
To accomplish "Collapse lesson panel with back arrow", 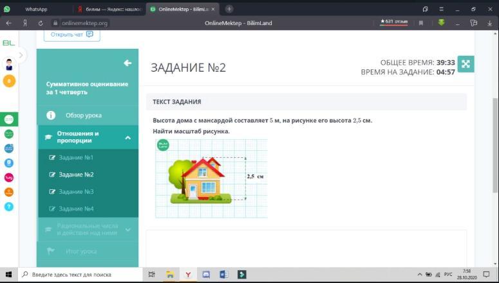I will click(x=127, y=63).
